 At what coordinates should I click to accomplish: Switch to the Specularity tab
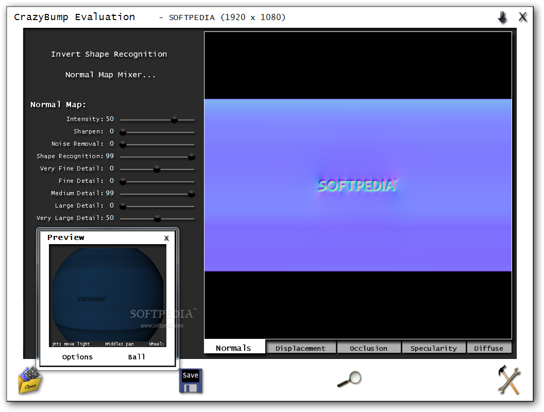[434, 348]
